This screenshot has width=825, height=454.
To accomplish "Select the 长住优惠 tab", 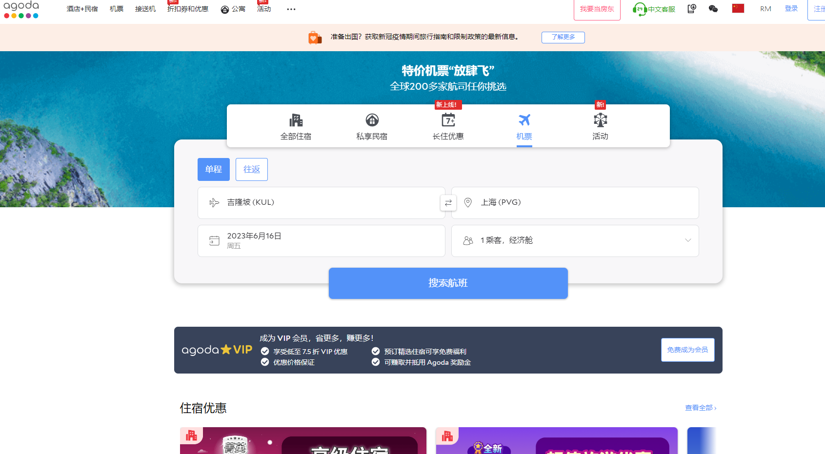I will [448, 126].
